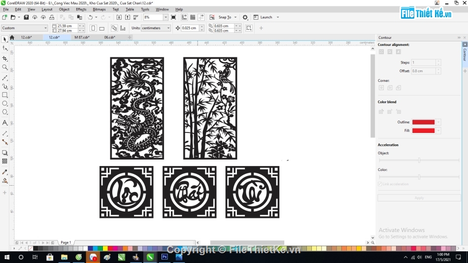The height and width of the screenshot is (263, 468).
Task: Click the Object acceleration slider
Action: (419, 160)
